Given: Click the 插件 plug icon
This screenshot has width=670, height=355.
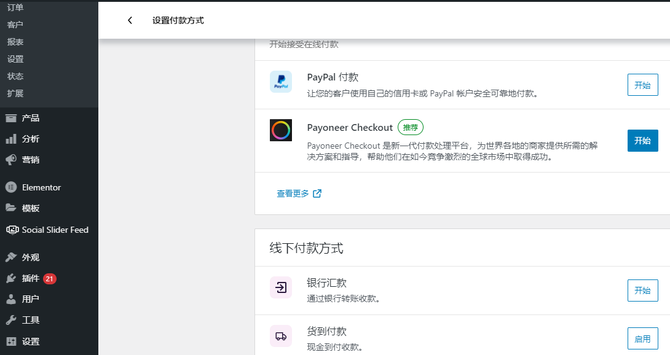Looking at the screenshot, I should pos(11,278).
